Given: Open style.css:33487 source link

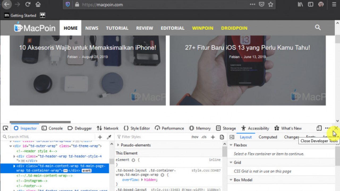Looking at the screenshot, I should point(206,170).
